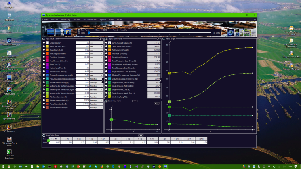Open the Target Value Panel edit pencil
301x169 pixels.
tap(158, 39)
